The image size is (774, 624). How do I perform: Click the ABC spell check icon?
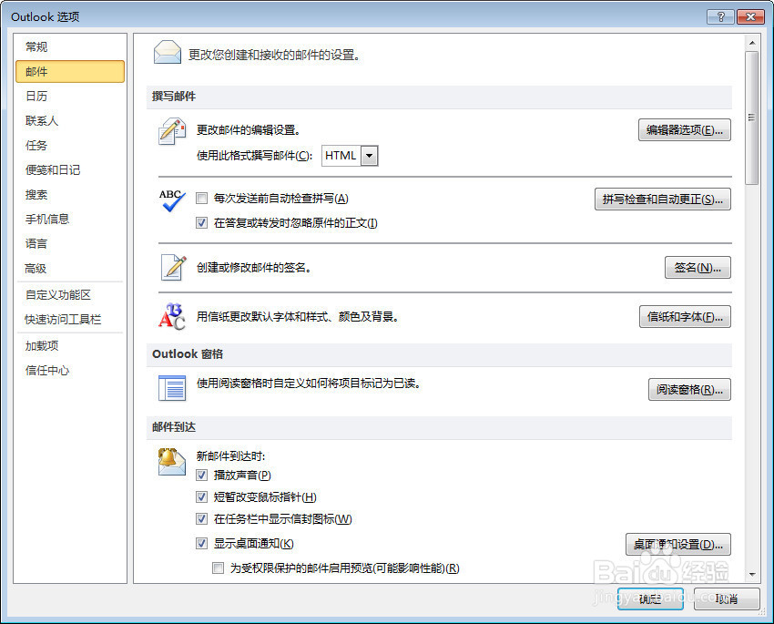tap(172, 200)
